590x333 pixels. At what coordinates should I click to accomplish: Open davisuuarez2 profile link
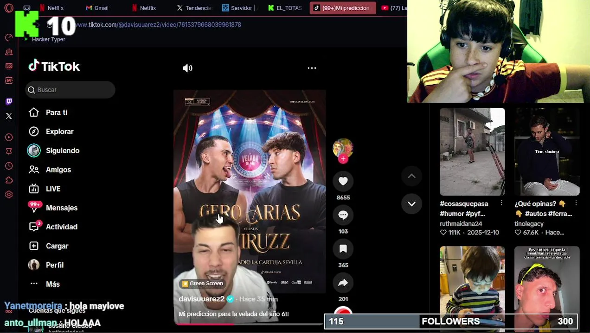pyautogui.click(x=201, y=299)
